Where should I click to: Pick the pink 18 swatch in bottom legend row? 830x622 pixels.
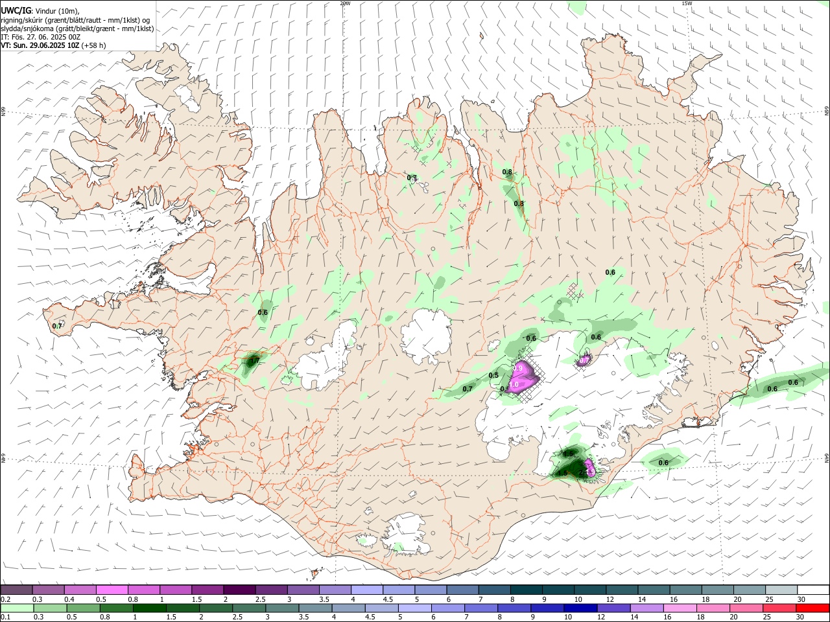pyautogui.click(x=713, y=608)
